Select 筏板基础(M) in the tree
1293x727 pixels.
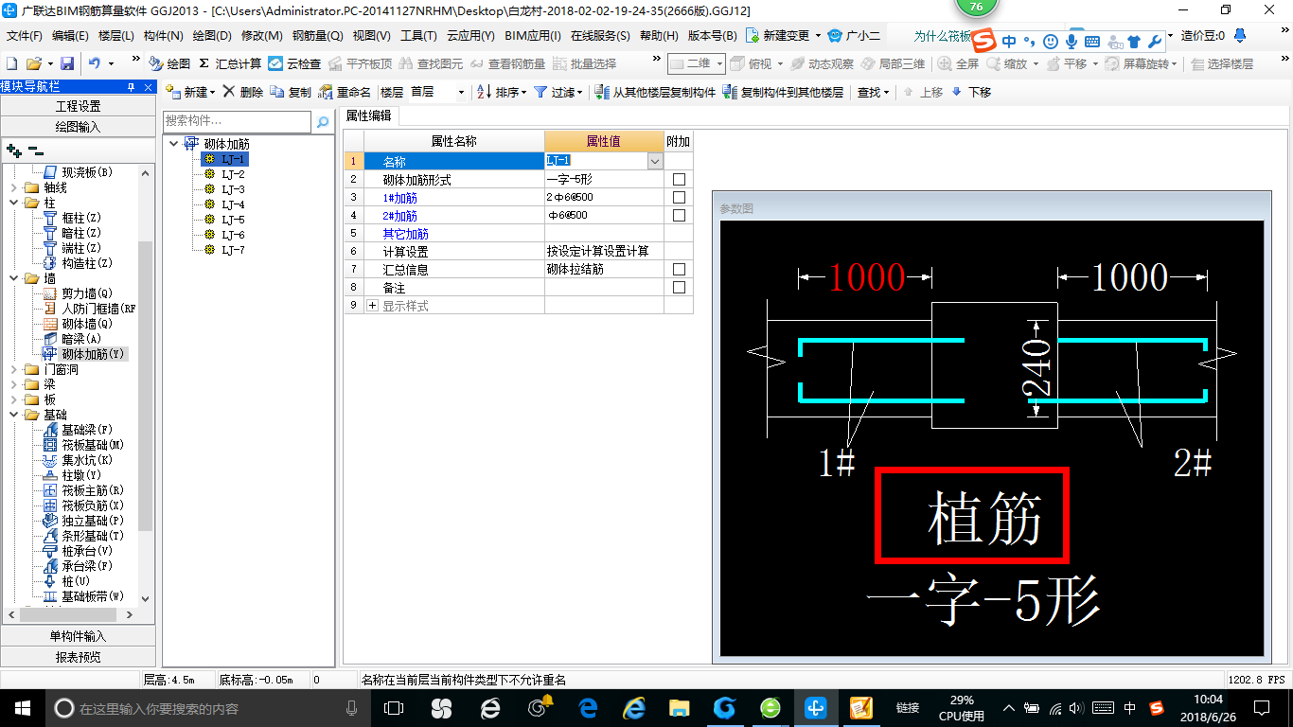click(x=91, y=445)
